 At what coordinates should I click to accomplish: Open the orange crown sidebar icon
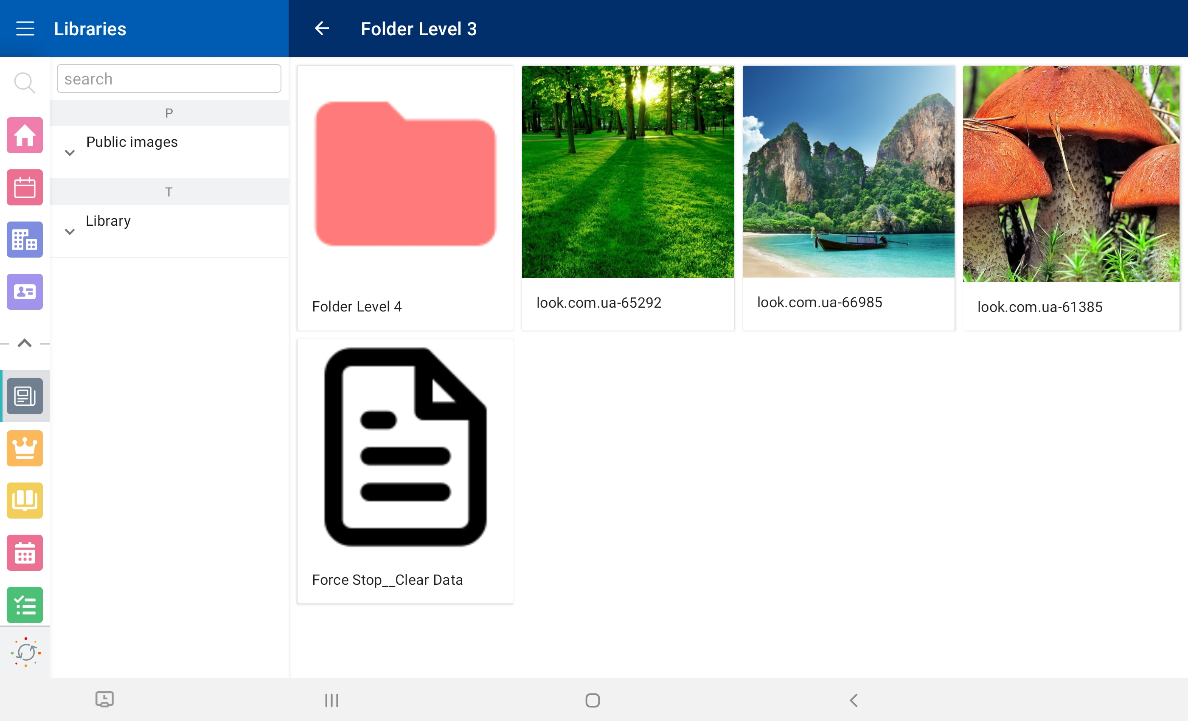point(25,448)
